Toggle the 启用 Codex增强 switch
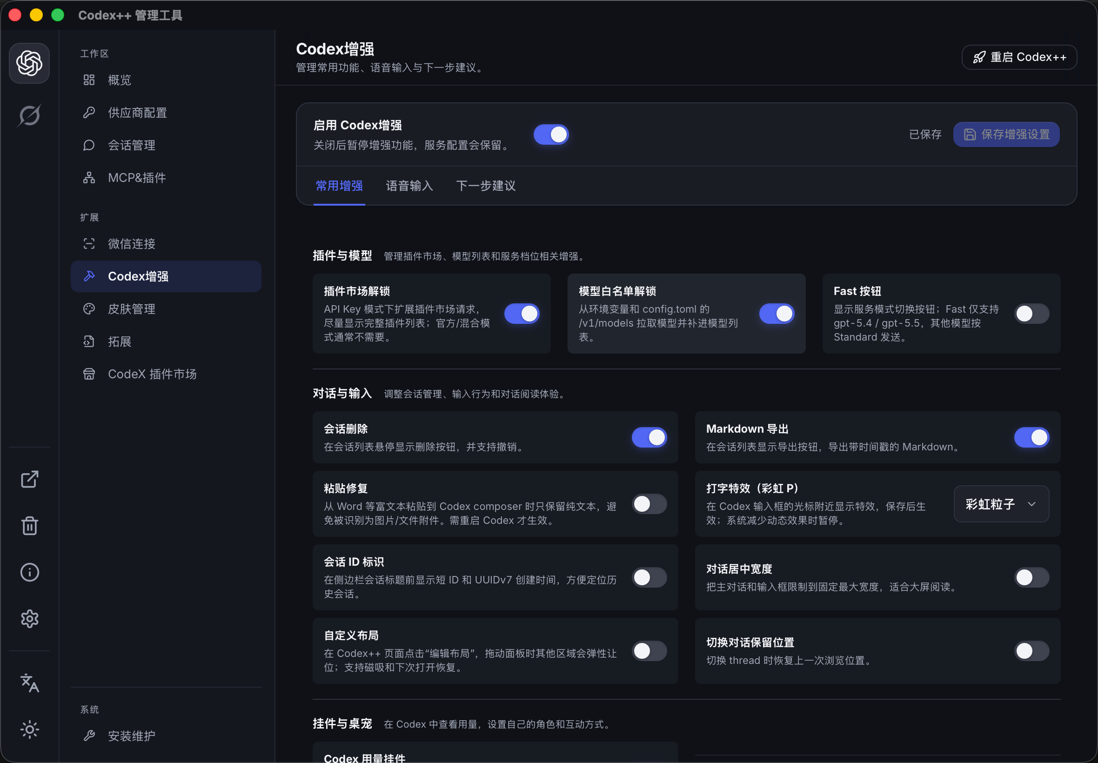The image size is (1098, 763). [x=551, y=134]
